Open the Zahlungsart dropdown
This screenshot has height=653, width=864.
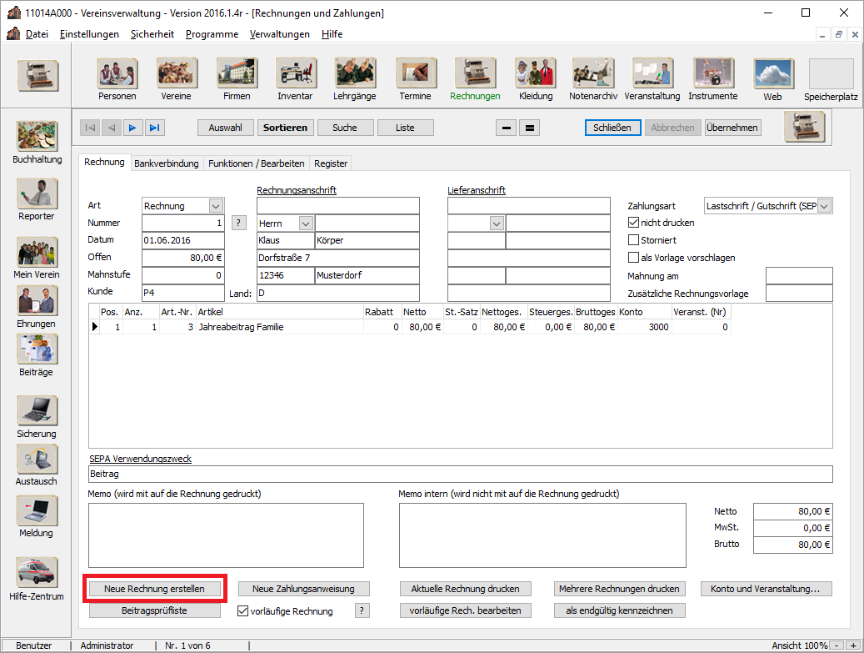824,206
